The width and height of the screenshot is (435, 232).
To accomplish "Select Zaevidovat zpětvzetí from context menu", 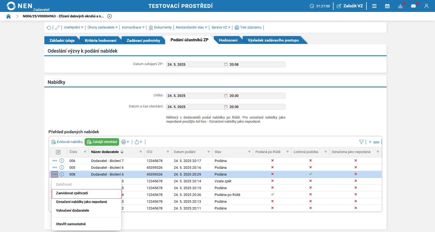I will (x=72, y=193).
